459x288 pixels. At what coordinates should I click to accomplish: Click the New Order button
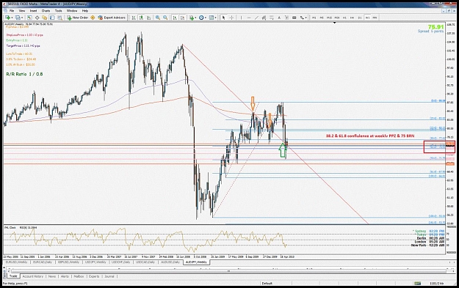click(x=78, y=18)
